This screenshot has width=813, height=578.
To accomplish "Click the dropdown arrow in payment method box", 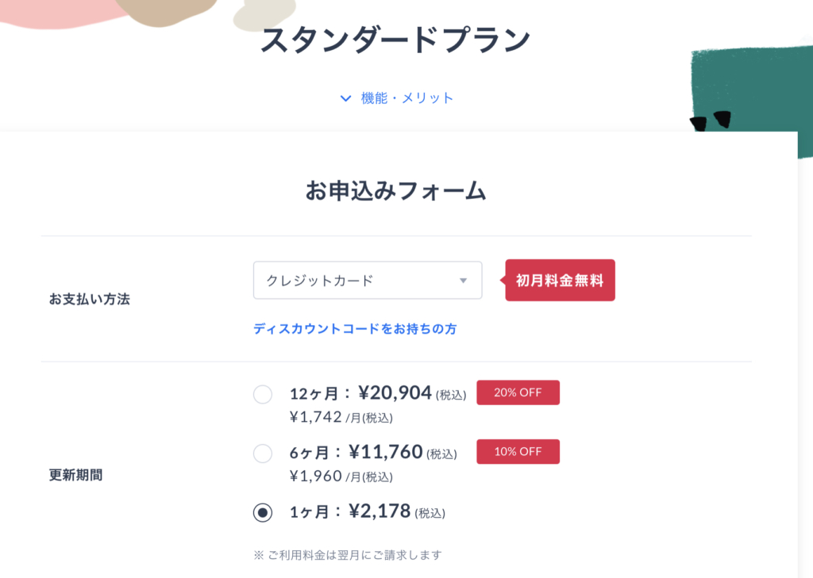I will (463, 280).
